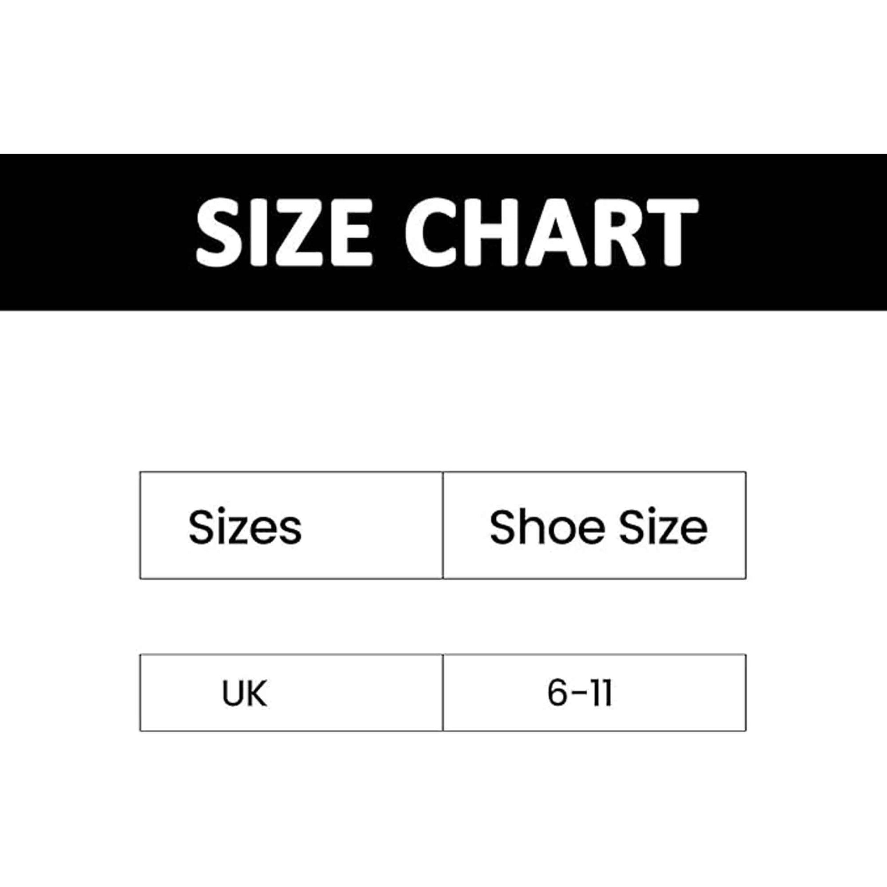Select the Sizes column header text
This screenshot has width=887, height=887.
pyautogui.click(x=245, y=528)
